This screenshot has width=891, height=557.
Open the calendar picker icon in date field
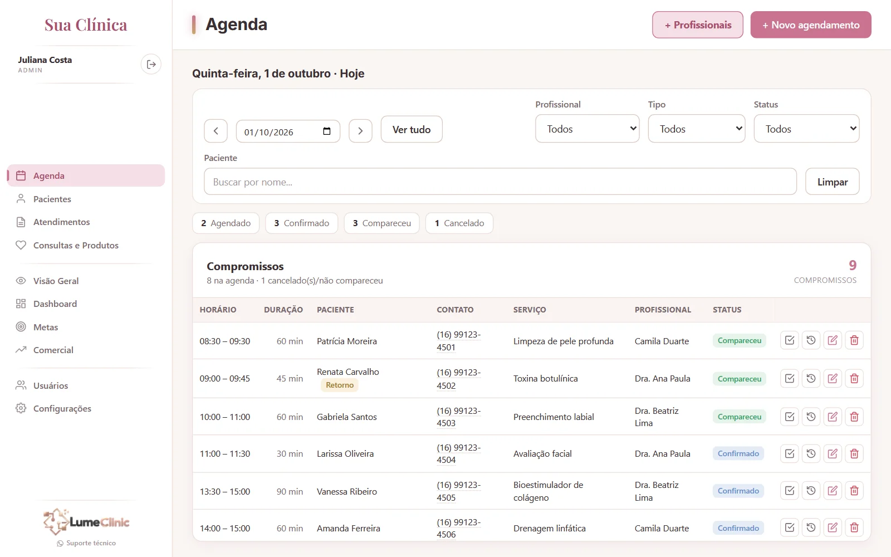[x=327, y=131]
